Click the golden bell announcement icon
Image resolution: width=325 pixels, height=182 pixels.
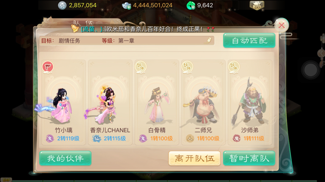(x=74, y=28)
